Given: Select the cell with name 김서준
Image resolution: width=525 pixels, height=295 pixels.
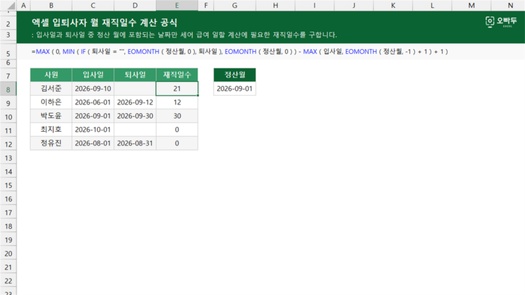Looking at the screenshot, I should [x=51, y=89].
